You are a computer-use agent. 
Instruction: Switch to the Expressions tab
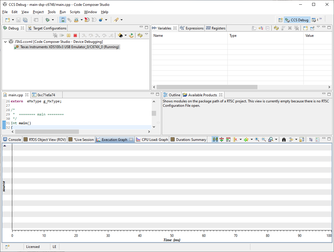pyautogui.click(x=192, y=28)
